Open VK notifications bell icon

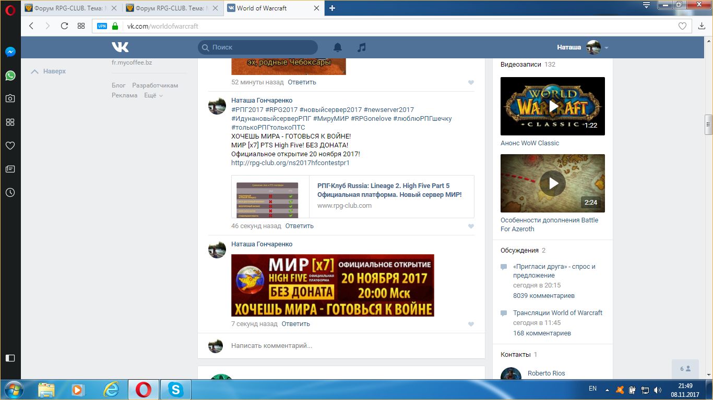coord(338,47)
